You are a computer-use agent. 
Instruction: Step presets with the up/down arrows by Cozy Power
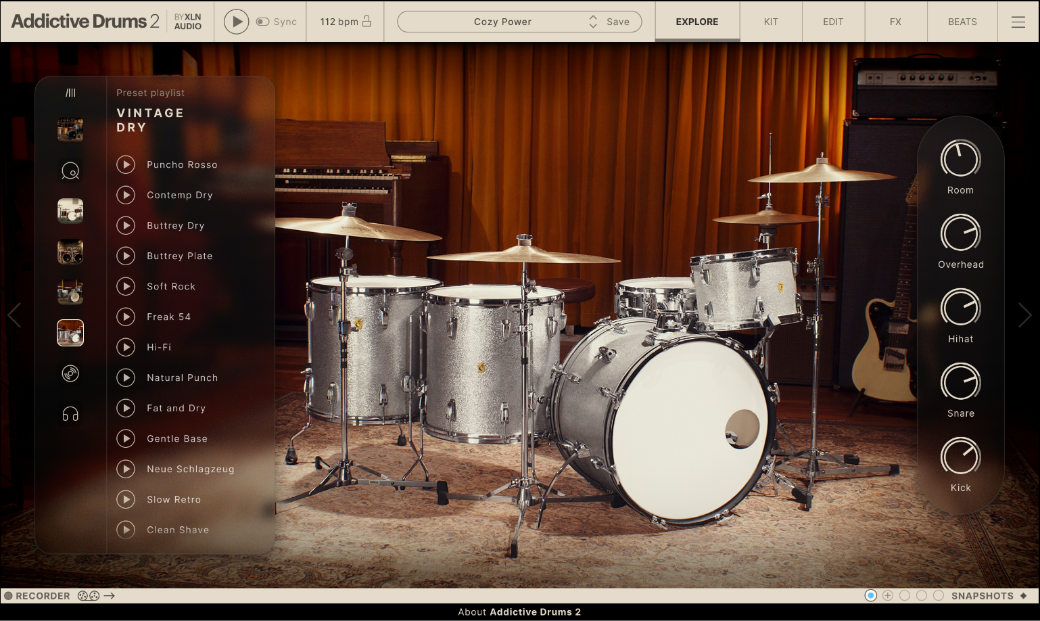[x=593, y=22]
